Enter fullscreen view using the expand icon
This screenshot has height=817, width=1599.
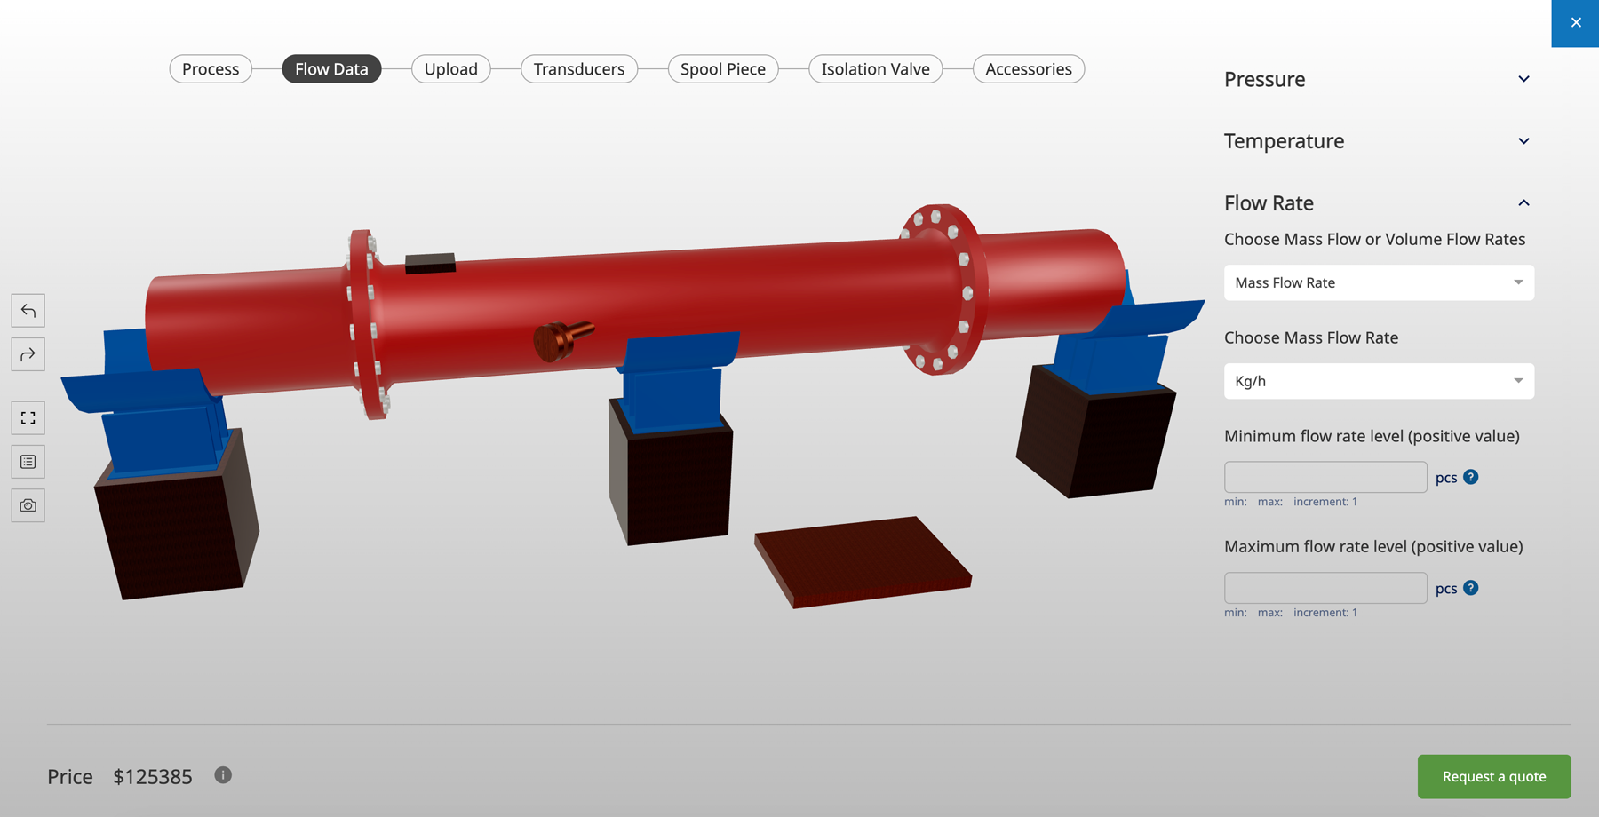point(28,417)
